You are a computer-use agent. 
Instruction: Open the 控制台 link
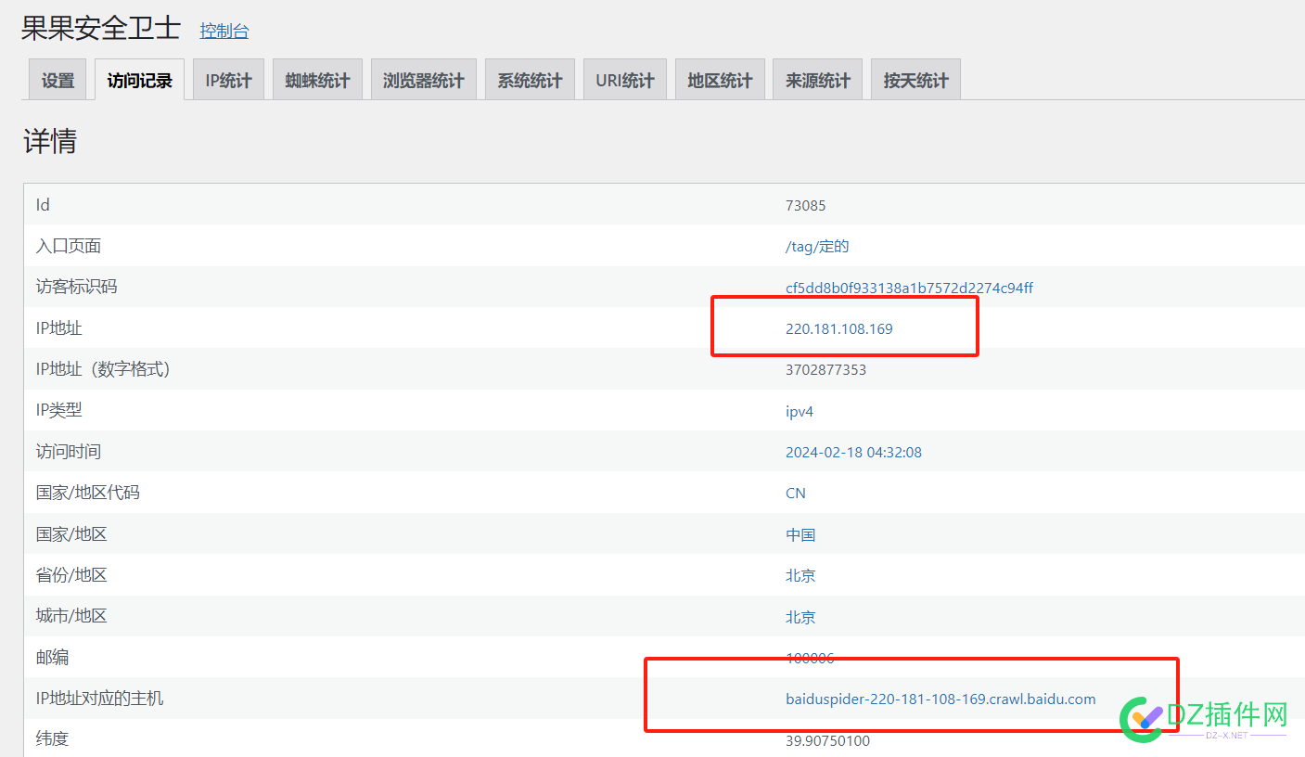pyautogui.click(x=224, y=31)
